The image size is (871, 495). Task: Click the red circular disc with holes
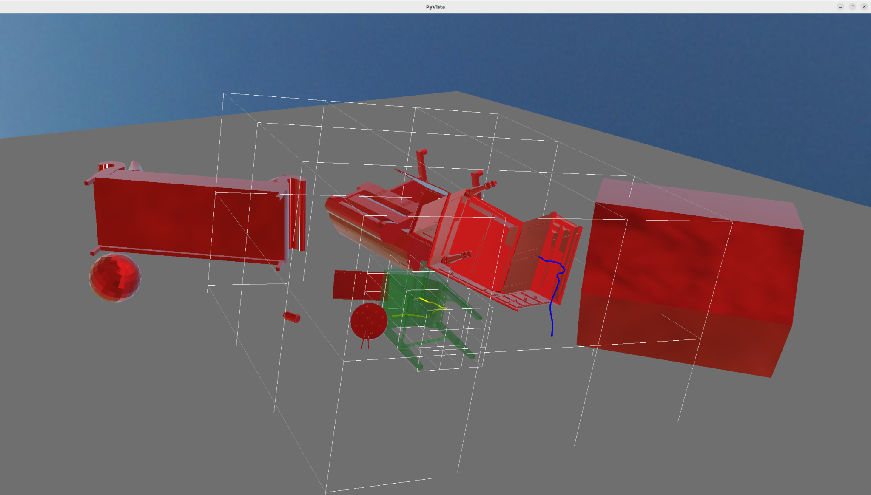(x=369, y=321)
